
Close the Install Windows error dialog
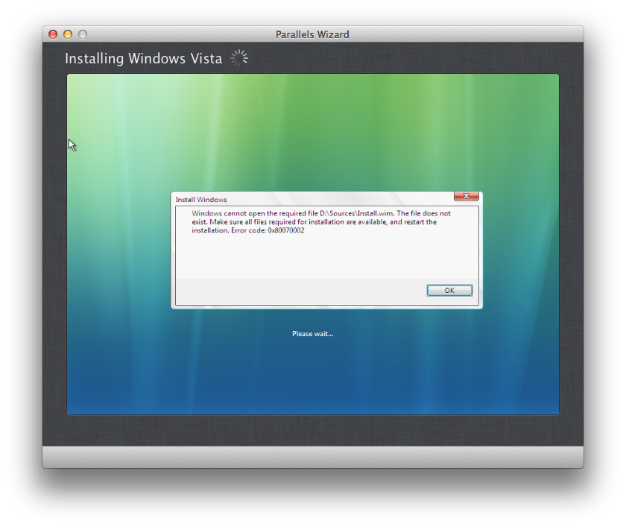[x=466, y=196]
